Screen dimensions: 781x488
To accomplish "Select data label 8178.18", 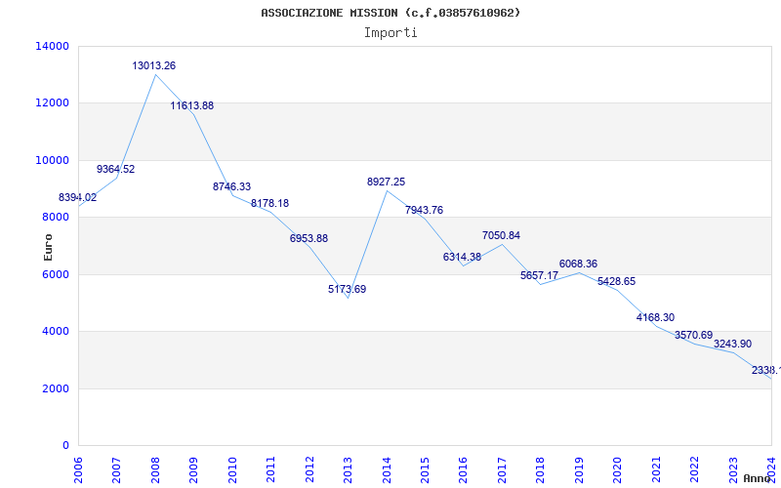I will pyautogui.click(x=270, y=203).
